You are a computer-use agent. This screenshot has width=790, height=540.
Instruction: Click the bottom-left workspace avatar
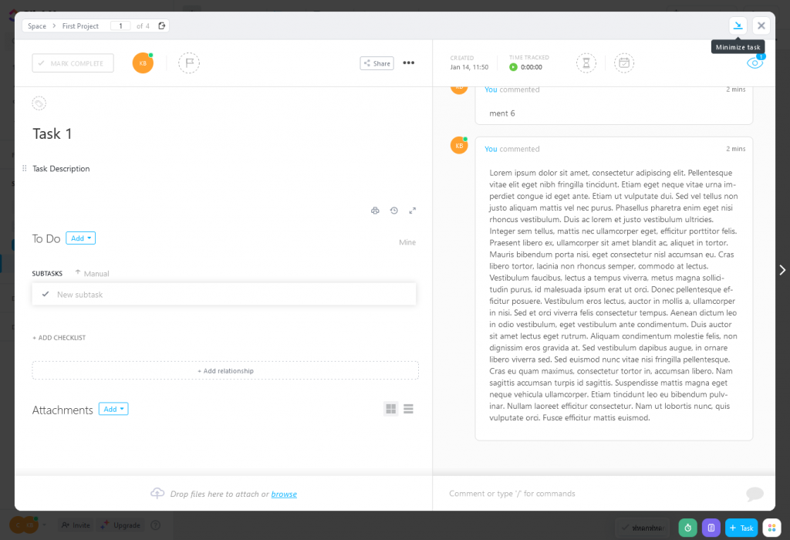click(x=19, y=525)
